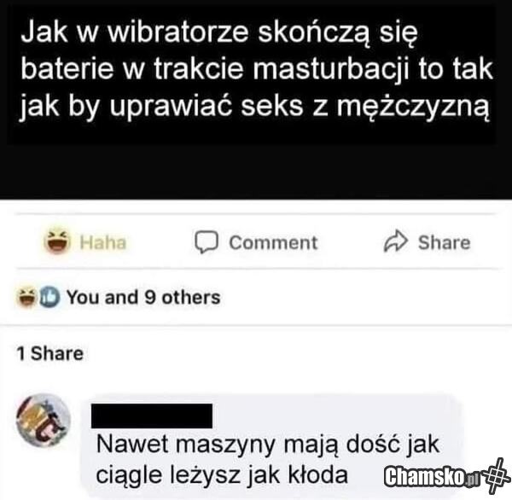This screenshot has height=500, width=512.
Task: Open the "1 Share" count link
Action: click(50, 353)
